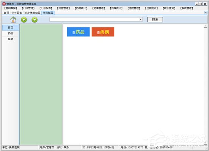Open the 【药房统计】 menu
This screenshot has width=209, height=151.
[x=81, y=8]
